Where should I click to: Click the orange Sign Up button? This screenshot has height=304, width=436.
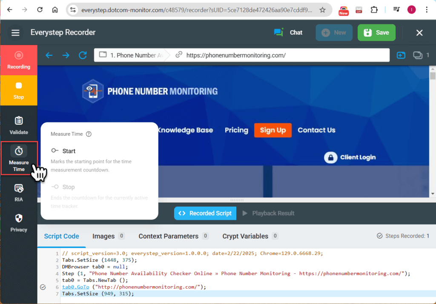[272, 130]
